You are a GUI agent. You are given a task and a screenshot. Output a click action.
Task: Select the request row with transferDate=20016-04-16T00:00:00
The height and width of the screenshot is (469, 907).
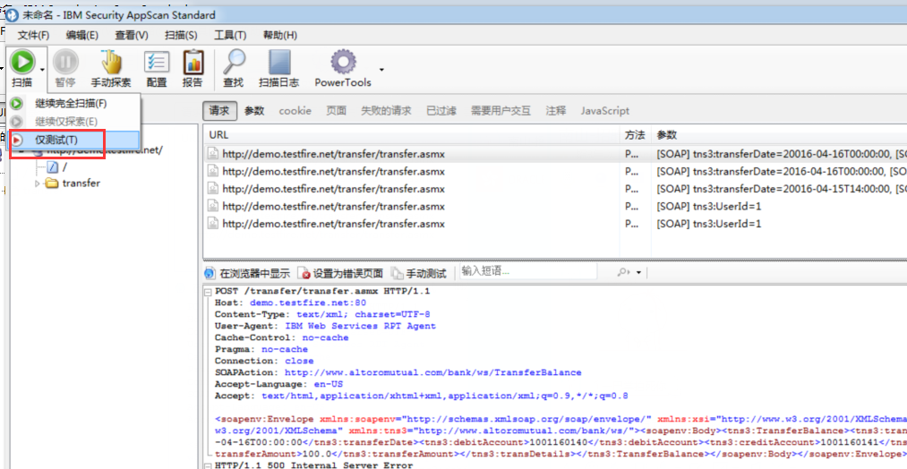click(555, 155)
